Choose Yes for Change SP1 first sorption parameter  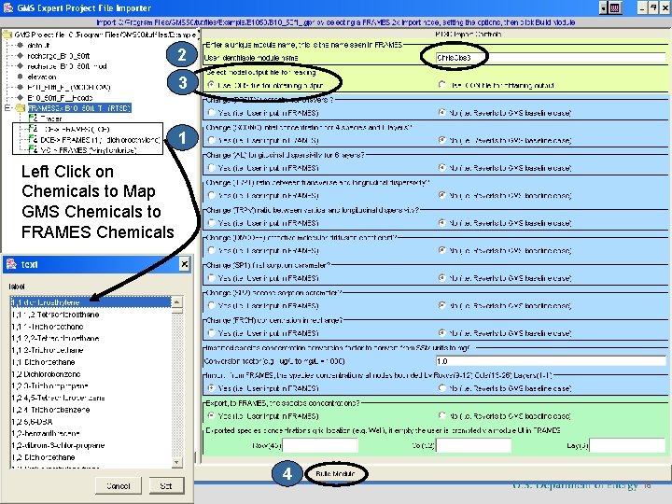coord(211,278)
